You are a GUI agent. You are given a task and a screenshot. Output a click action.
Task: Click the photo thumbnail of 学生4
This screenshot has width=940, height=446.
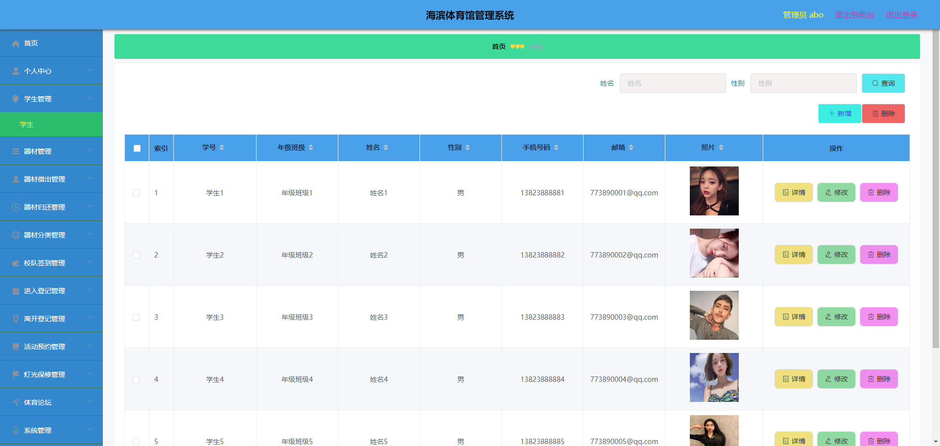click(x=714, y=377)
